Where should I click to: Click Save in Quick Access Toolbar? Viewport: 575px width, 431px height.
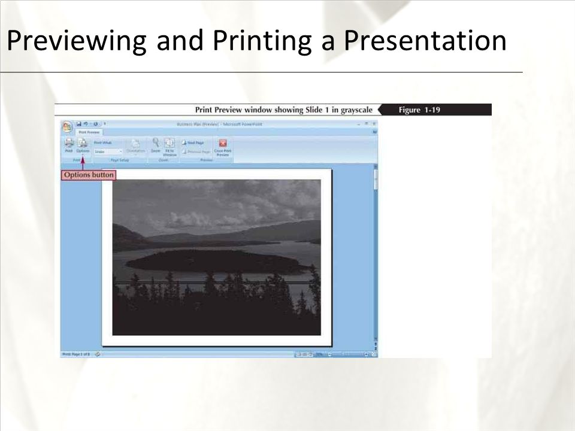pos(78,124)
